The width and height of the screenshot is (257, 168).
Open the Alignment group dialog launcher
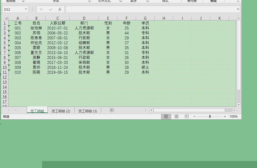[120, 1]
